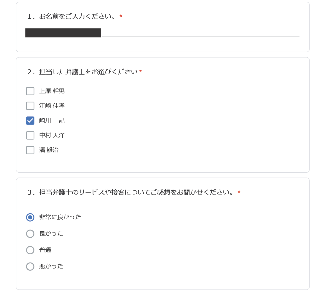Tick the 江崎 佳孝 checkbox square
Screen dimensions: 325x295
[30, 106]
